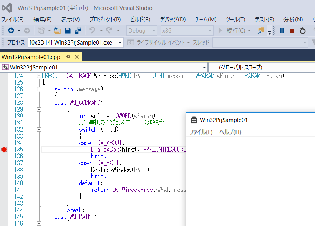This screenshot has height=226, width=315.
Task: Click the Find in Files icon
Action: tap(261, 31)
